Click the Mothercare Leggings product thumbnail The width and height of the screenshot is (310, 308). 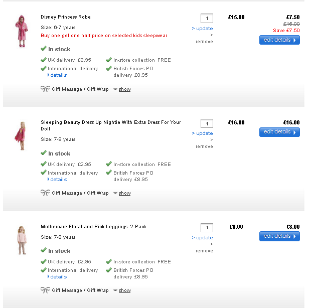22,240
